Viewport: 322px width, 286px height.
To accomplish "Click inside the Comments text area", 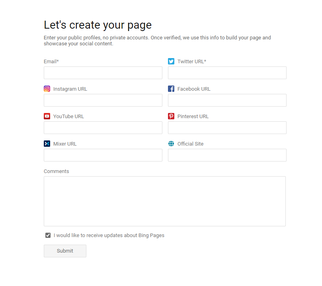I will pyautogui.click(x=165, y=201).
